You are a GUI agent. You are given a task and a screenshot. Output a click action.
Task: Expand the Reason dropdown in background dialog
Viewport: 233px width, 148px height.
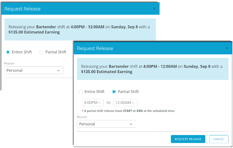tap(34, 70)
